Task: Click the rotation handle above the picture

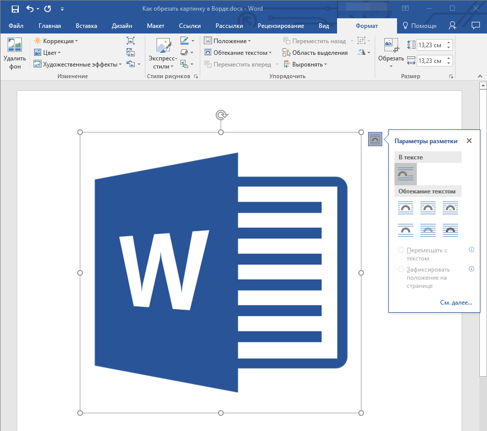Action: [x=222, y=115]
